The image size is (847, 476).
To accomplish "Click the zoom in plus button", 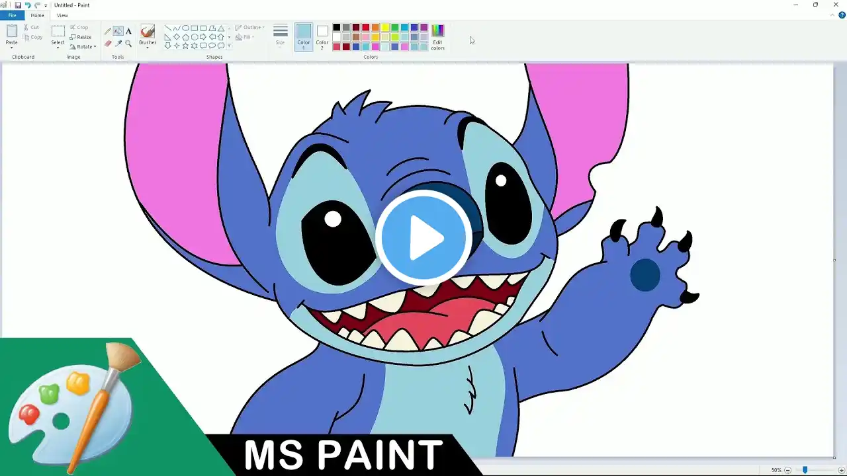I will point(842,470).
